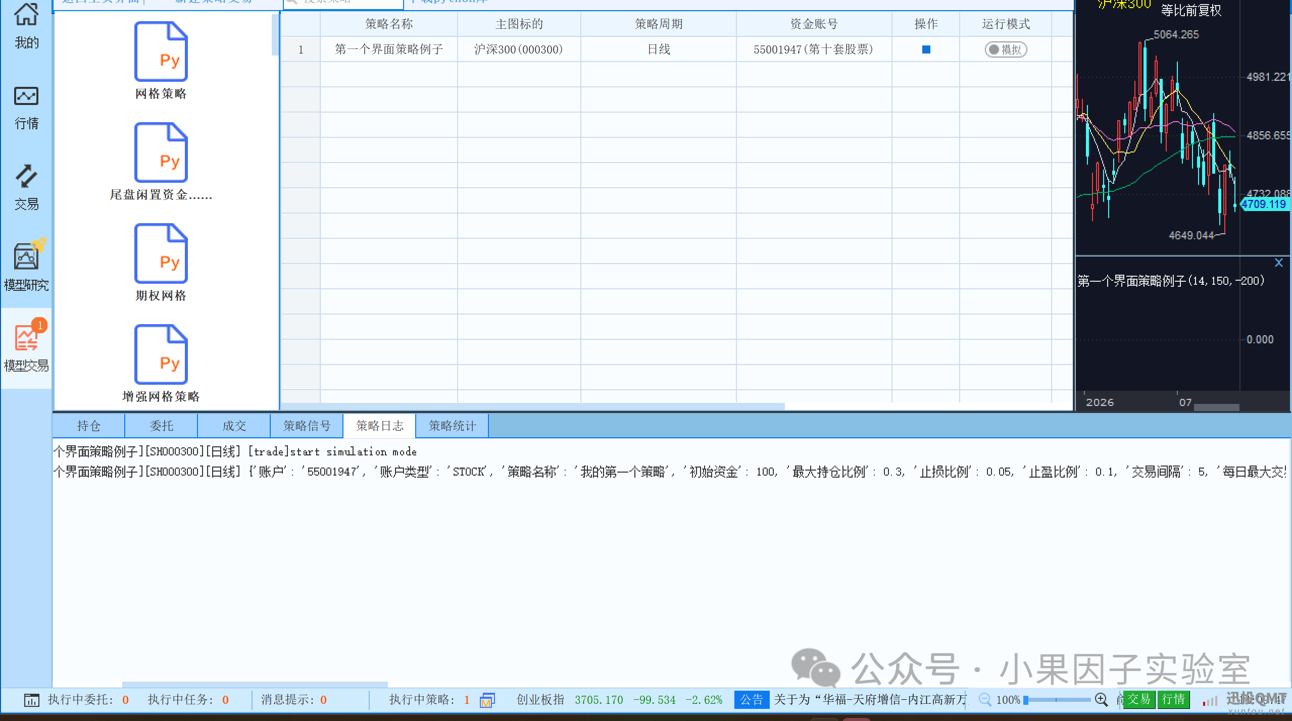Select the 日线 period cell
This screenshot has width=1292, height=721.
(659, 49)
